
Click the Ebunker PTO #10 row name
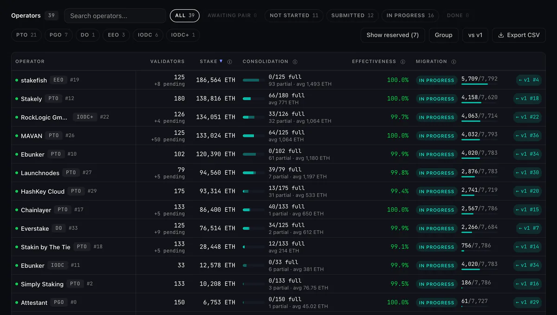coord(32,154)
